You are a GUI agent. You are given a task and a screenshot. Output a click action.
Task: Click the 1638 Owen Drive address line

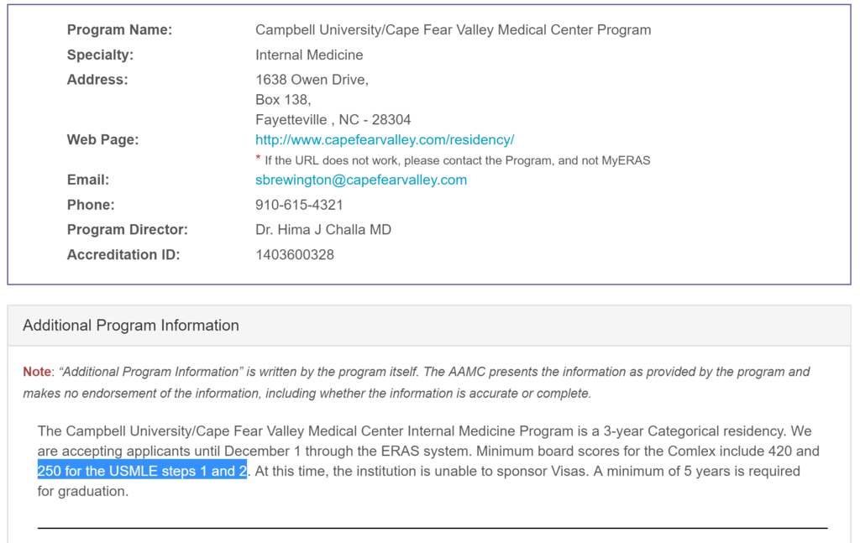point(312,80)
